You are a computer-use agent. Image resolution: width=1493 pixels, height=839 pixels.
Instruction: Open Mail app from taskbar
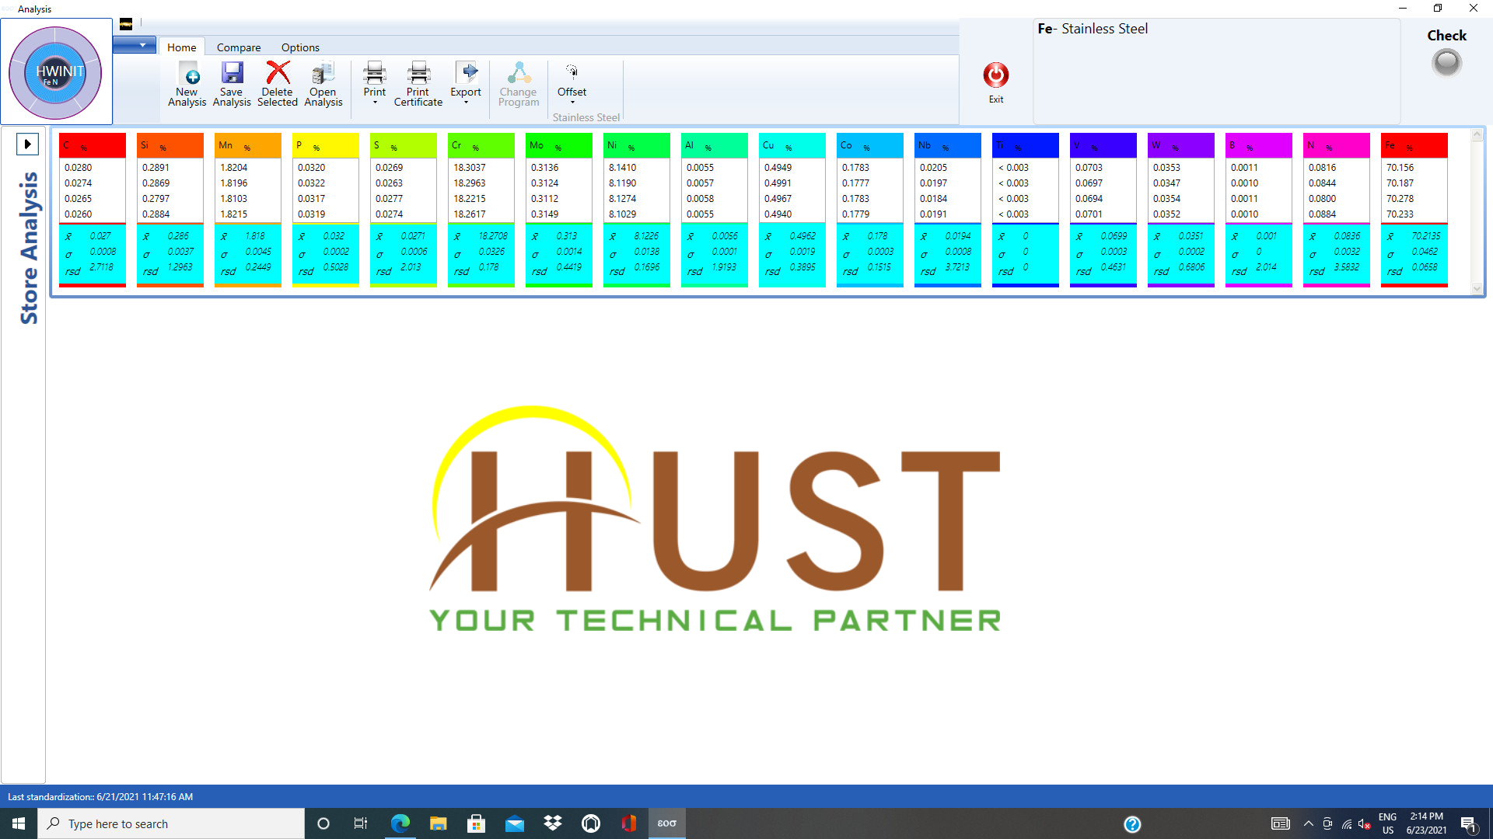(514, 823)
